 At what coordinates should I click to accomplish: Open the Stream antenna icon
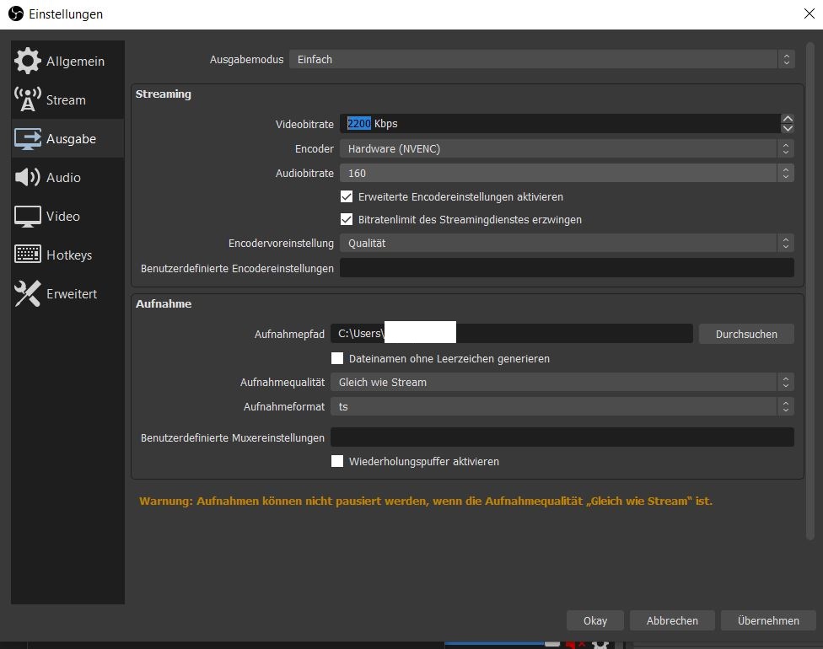coord(28,99)
